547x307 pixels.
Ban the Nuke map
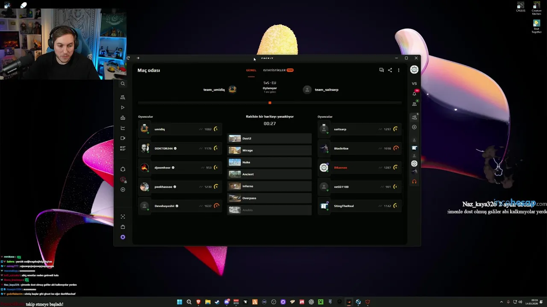click(x=270, y=162)
